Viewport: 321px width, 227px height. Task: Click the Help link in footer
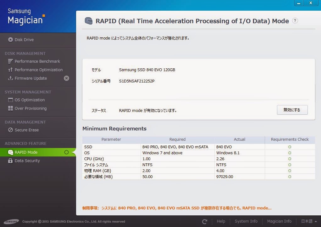[221, 221]
